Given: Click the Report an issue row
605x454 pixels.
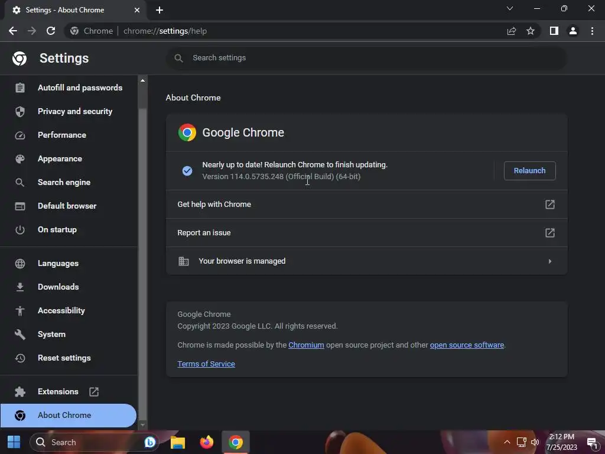Looking at the screenshot, I should (366, 233).
